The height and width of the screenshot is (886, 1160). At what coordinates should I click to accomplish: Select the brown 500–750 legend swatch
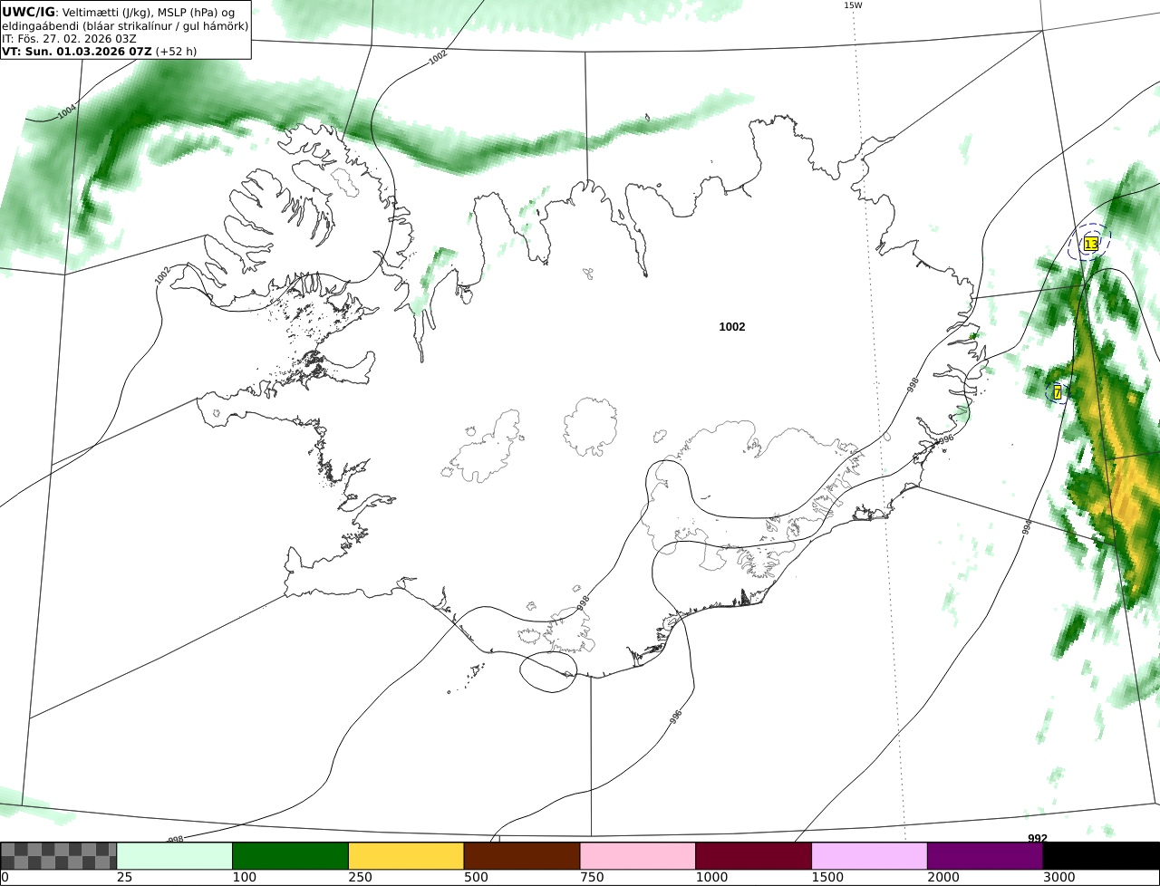pos(522,856)
